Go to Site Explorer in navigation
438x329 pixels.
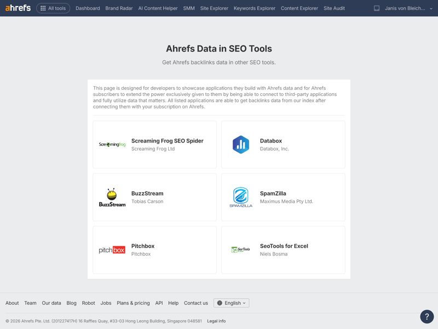click(x=214, y=8)
